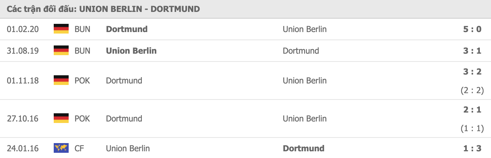491x158 pixels.
Task: Click bold Dortmund away team in 24.01.16 row
Action: point(304,148)
